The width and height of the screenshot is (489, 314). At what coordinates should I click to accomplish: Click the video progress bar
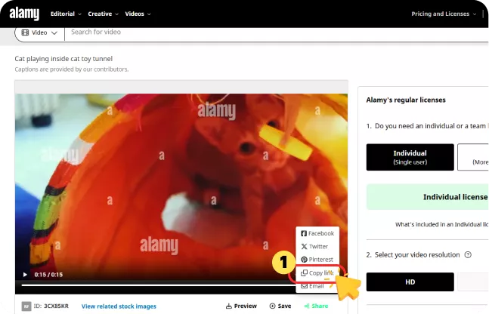pos(159,285)
